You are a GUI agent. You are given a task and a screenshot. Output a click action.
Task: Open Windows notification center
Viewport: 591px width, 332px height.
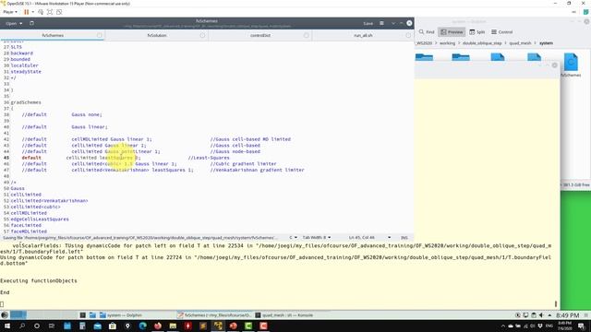point(581,326)
